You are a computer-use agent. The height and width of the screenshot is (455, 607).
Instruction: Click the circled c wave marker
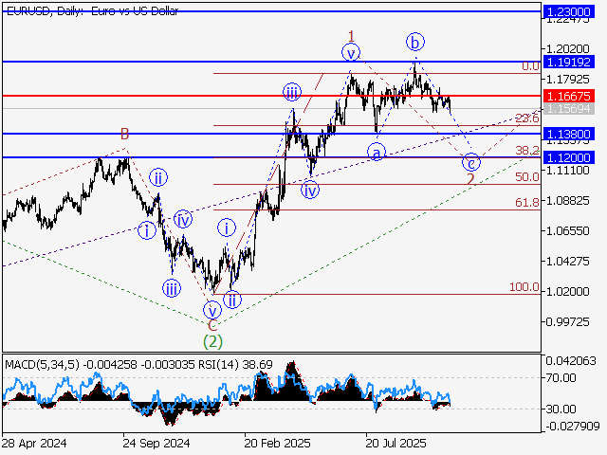[x=471, y=162]
